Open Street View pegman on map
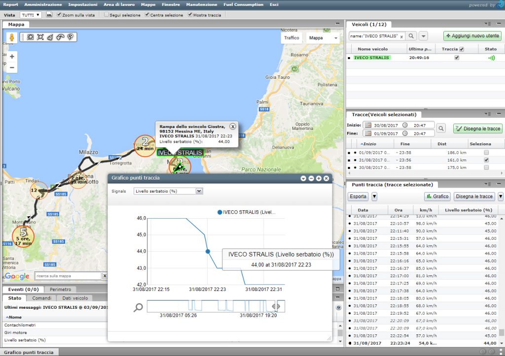This screenshot has width=505, height=356. [12, 37]
